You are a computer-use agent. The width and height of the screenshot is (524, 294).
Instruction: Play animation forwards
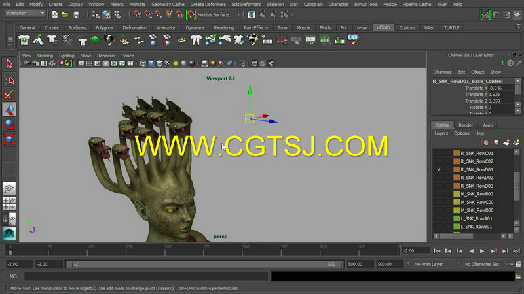(x=482, y=251)
